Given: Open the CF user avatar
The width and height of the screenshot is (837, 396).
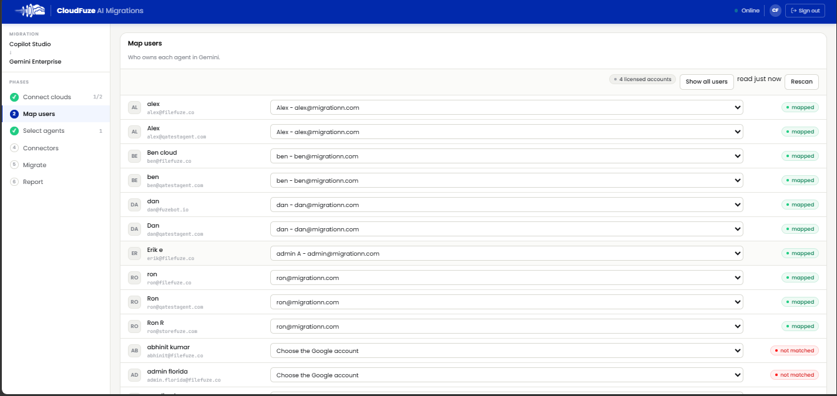Looking at the screenshot, I should coord(775,11).
